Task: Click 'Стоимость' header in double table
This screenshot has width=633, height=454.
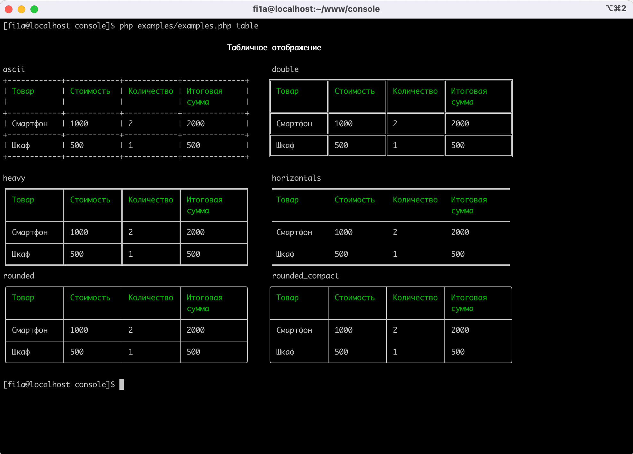Action: pos(355,91)
